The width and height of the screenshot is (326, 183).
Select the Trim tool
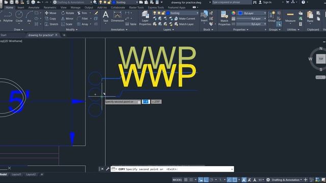pyautogui.click(x=83, y=13)
